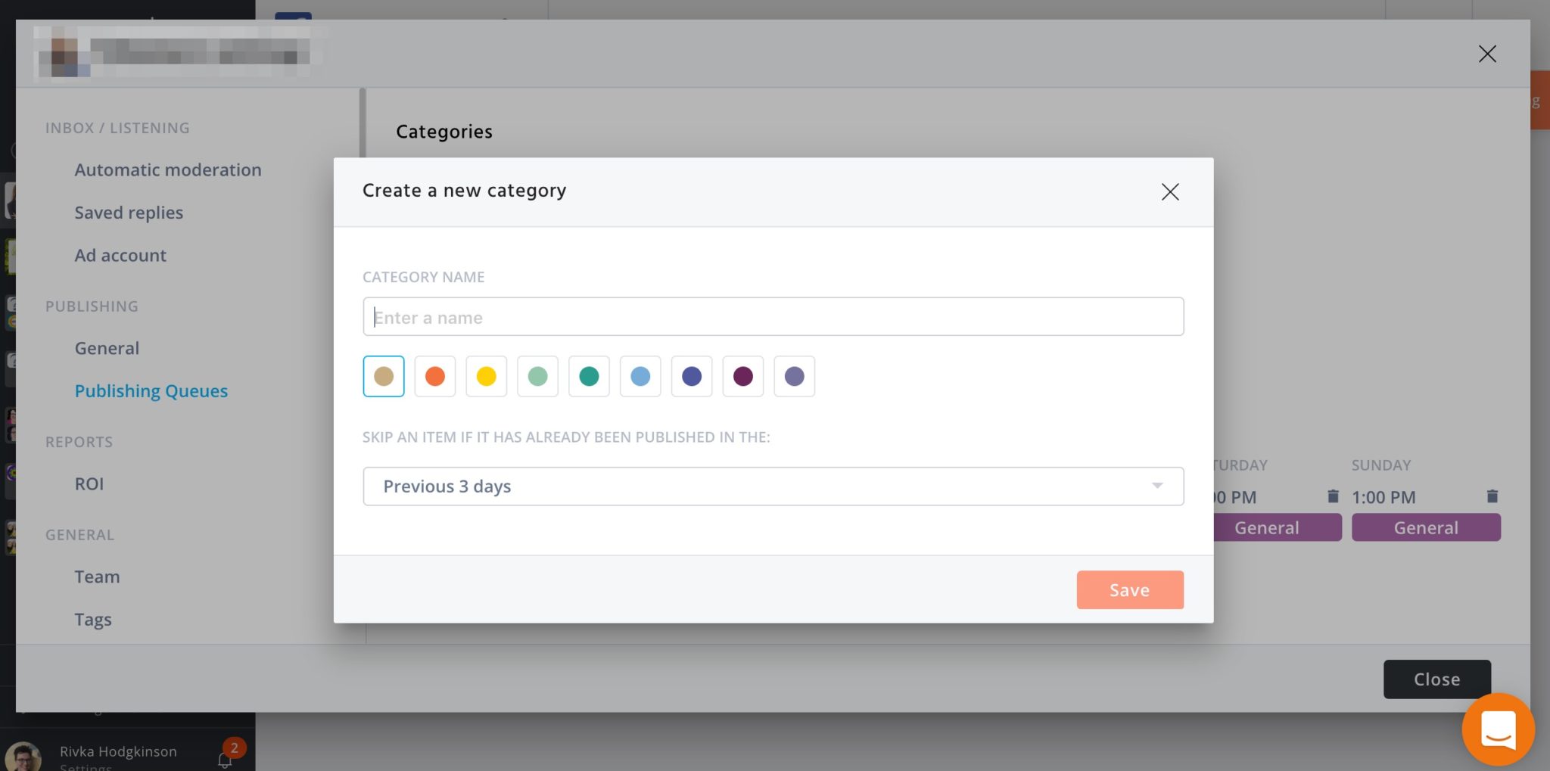
Task: Open the orange chat support widget
Action: (1498, 729)
